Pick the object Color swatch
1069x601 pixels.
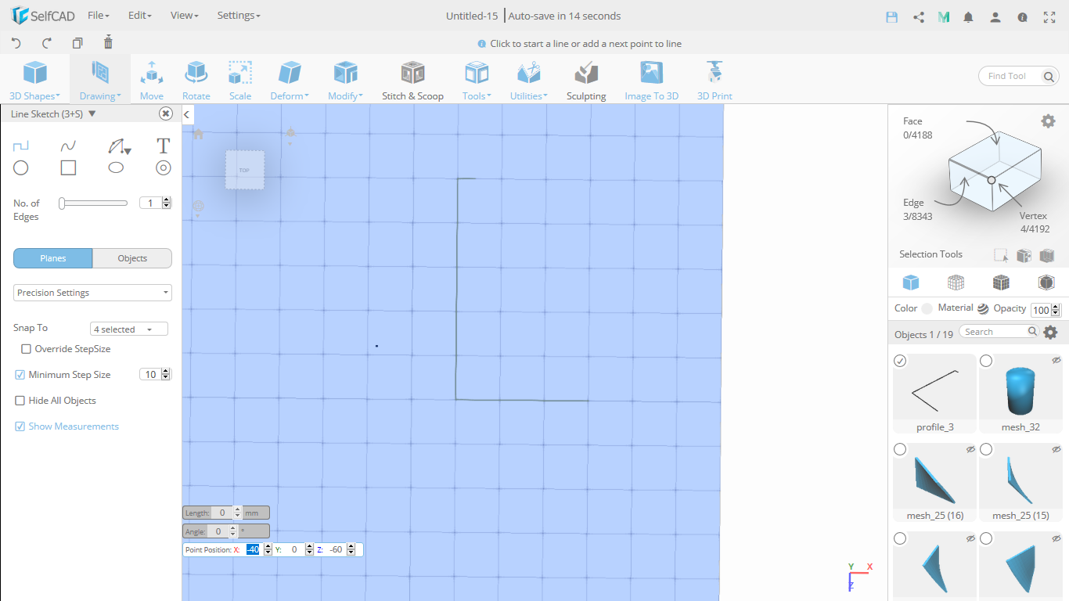[x=927, y=308]
